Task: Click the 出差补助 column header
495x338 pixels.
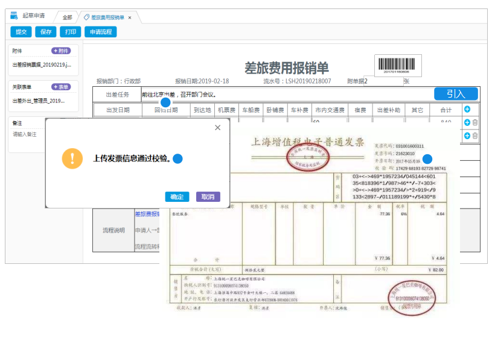Action: 389,110
